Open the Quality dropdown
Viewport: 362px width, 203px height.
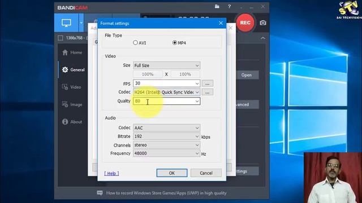point(166,101)
